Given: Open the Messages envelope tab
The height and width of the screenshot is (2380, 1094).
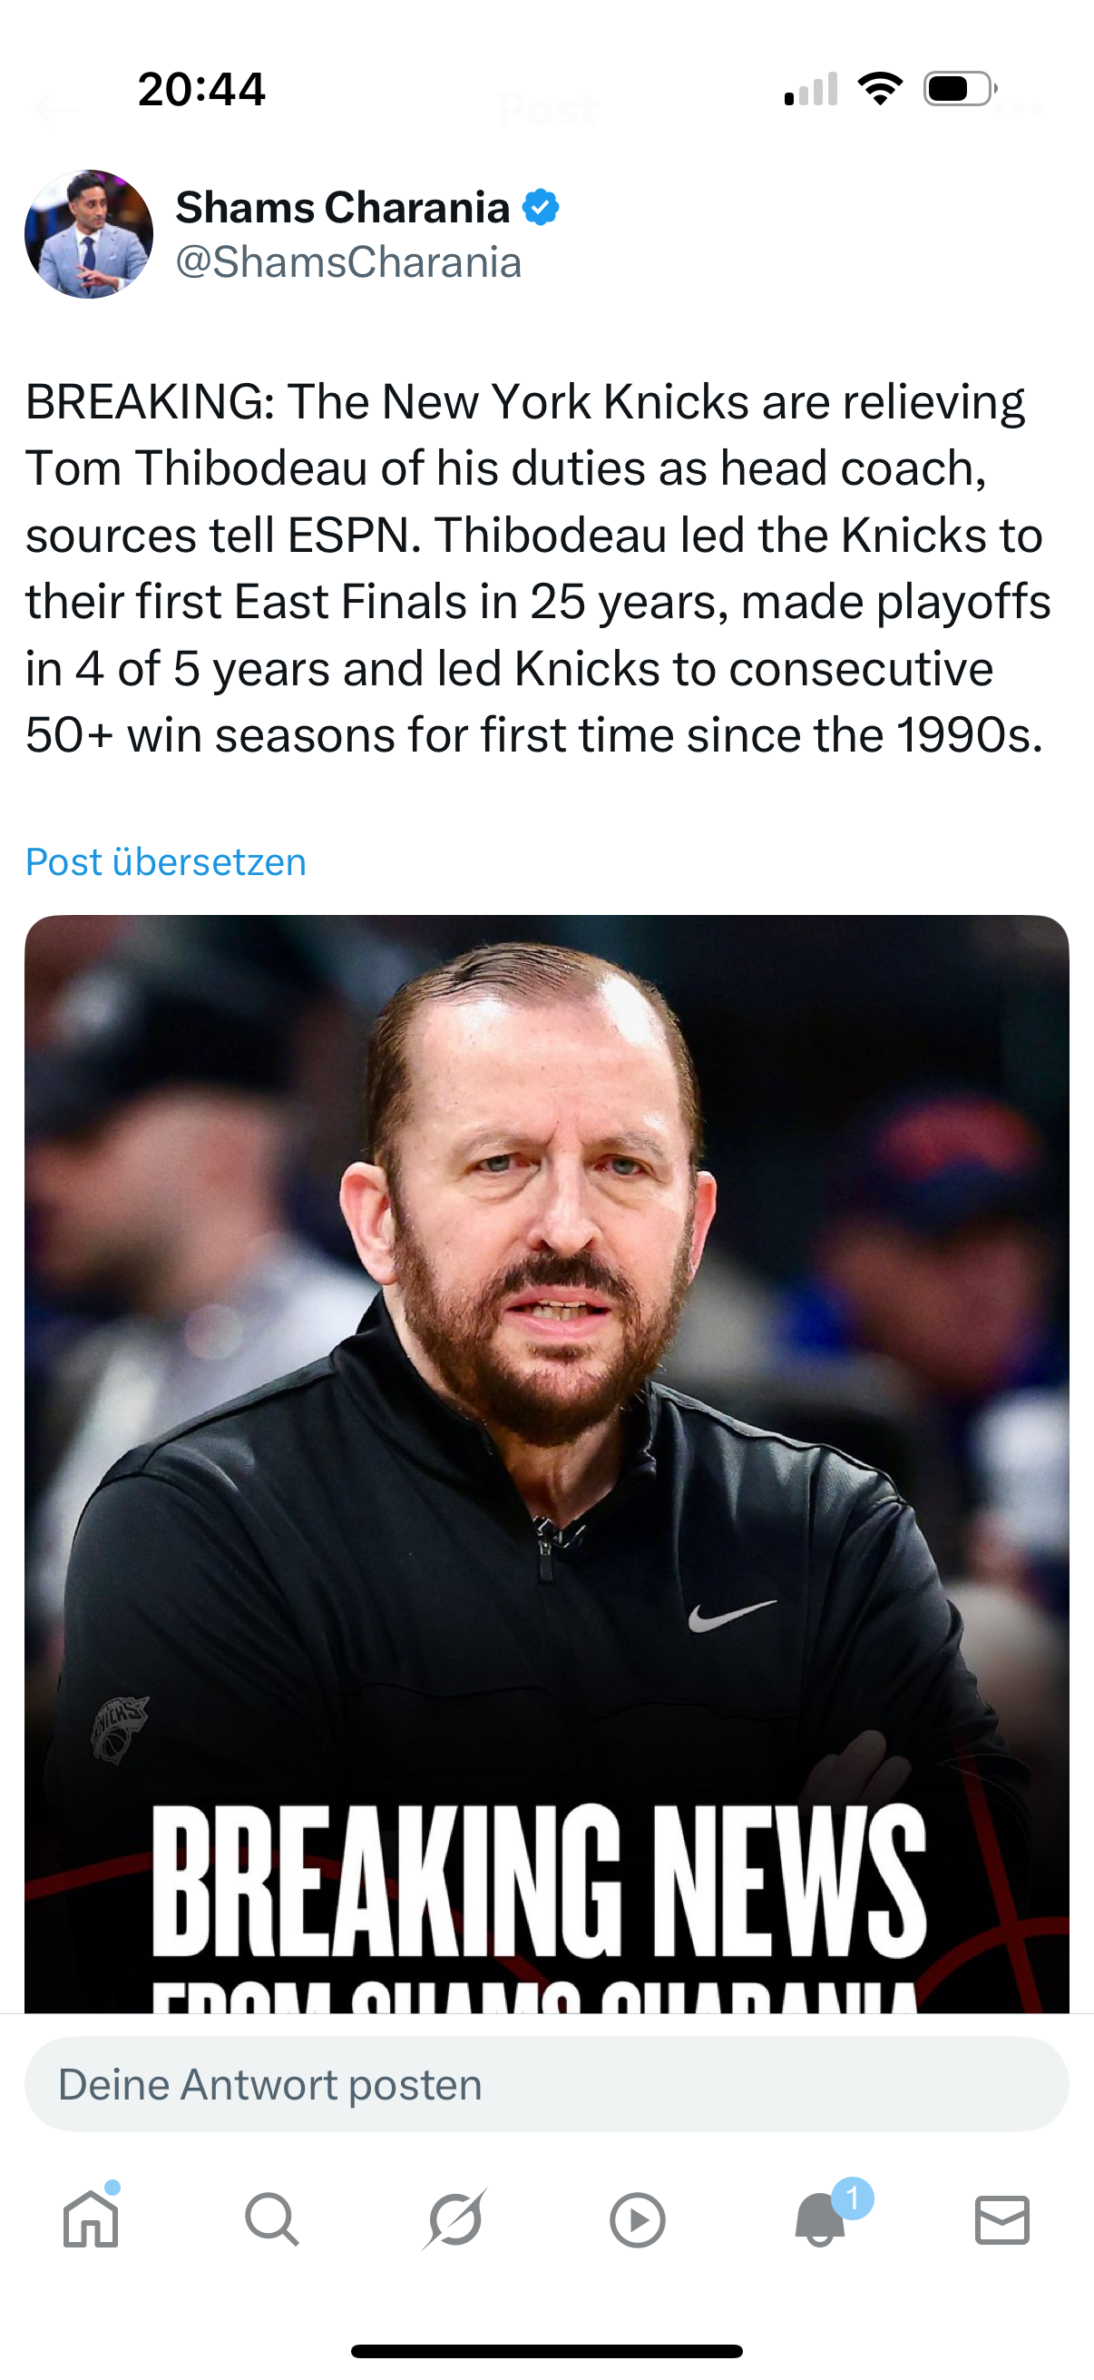Looking at the screenshot, I should pos(1002,2219).
